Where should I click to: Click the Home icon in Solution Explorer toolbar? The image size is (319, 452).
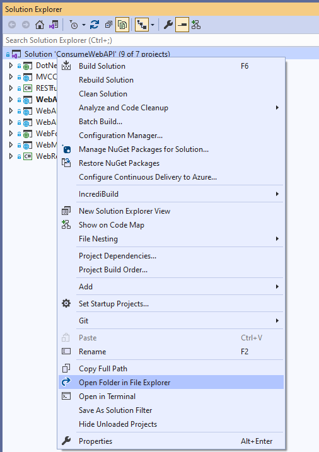[40, 25]
